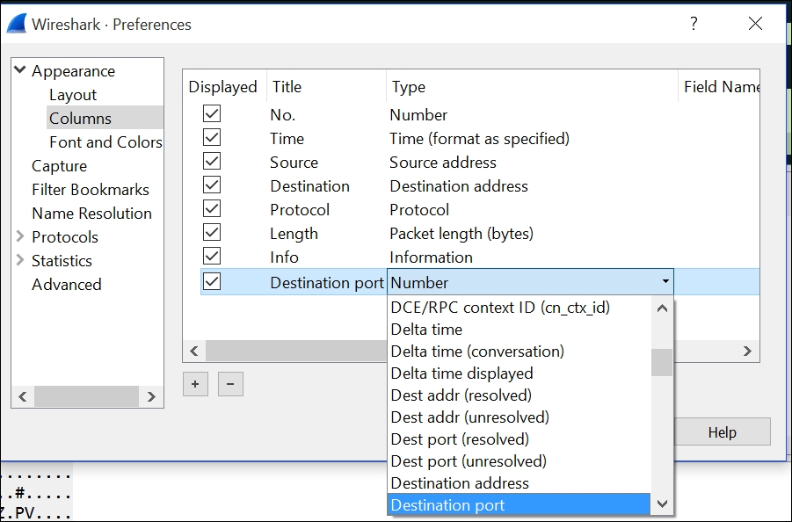Choose Delta time (conversation) option

click(x=520, y=352)
